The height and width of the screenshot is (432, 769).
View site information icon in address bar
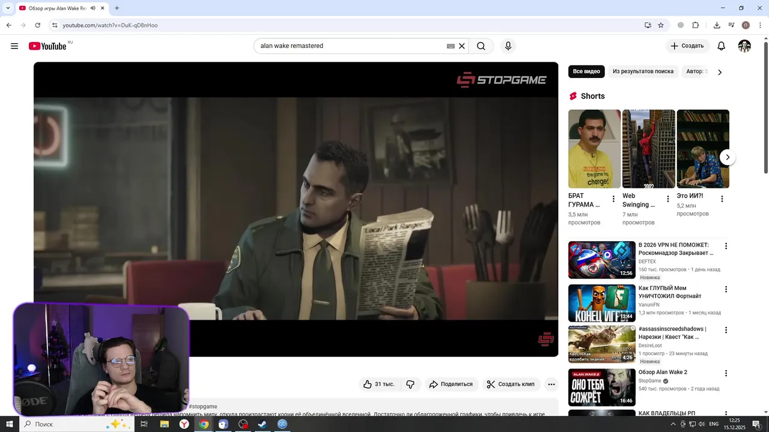(x=55, y=25)
